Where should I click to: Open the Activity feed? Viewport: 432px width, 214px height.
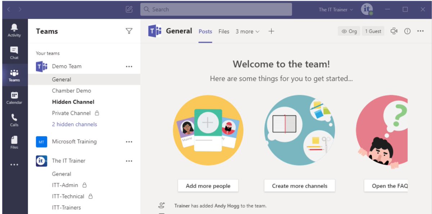point(14,29)
